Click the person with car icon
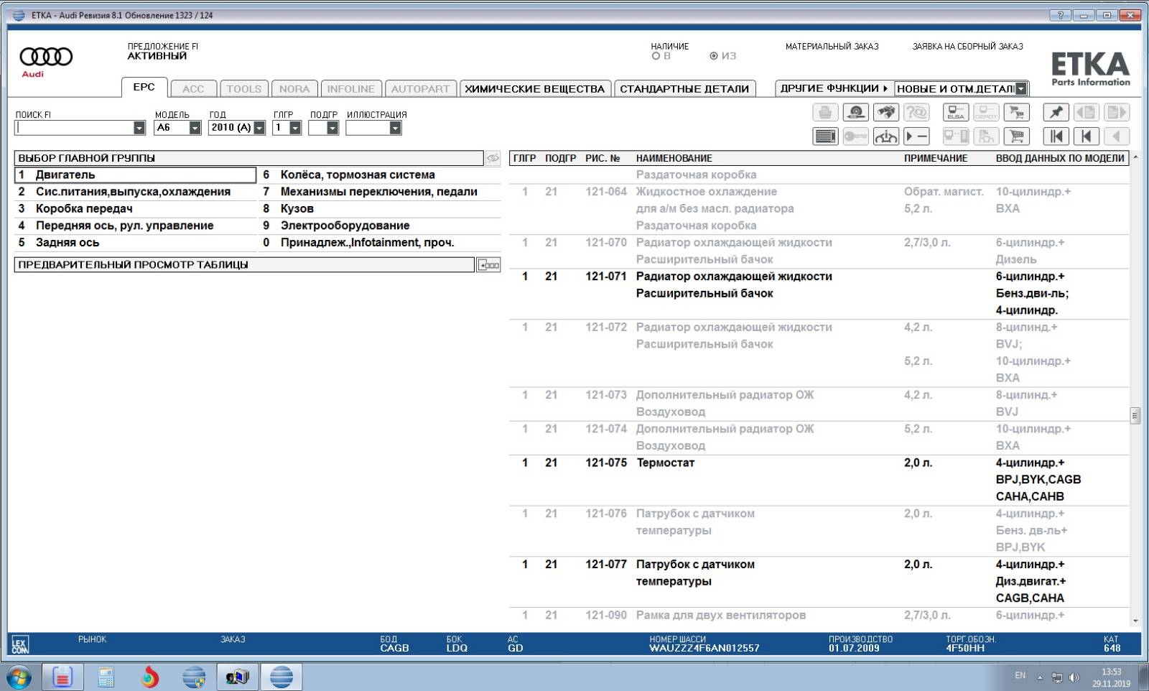 986,136
